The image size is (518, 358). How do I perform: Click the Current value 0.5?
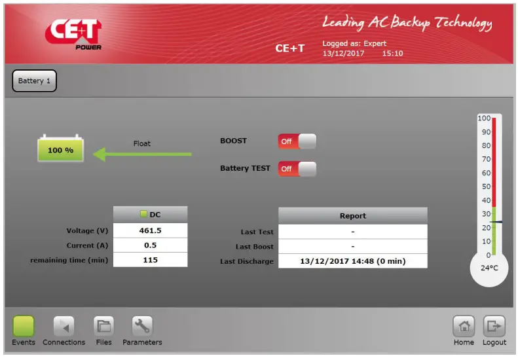point(151,245)
